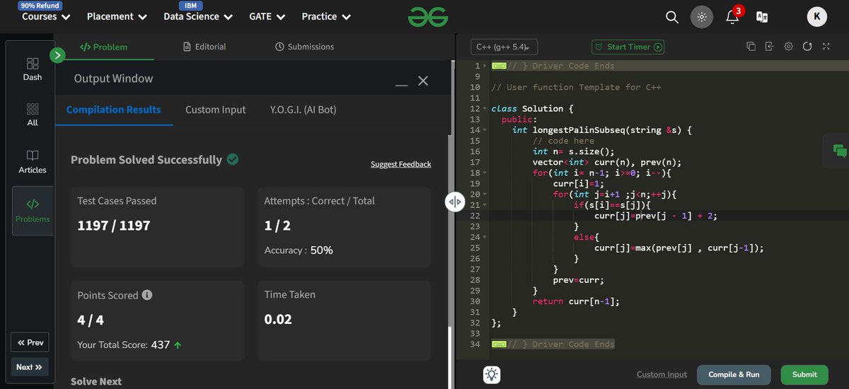Toggle editor fullscreen expand icon
The image size is (849, 389).
[x=826, y=47]
